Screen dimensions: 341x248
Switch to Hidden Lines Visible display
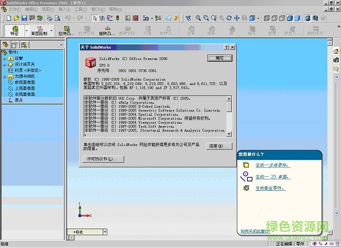[x=274, y=18]
